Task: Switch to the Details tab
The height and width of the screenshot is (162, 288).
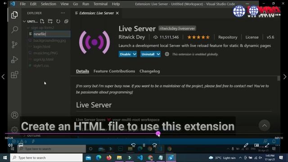Action: 82,71
